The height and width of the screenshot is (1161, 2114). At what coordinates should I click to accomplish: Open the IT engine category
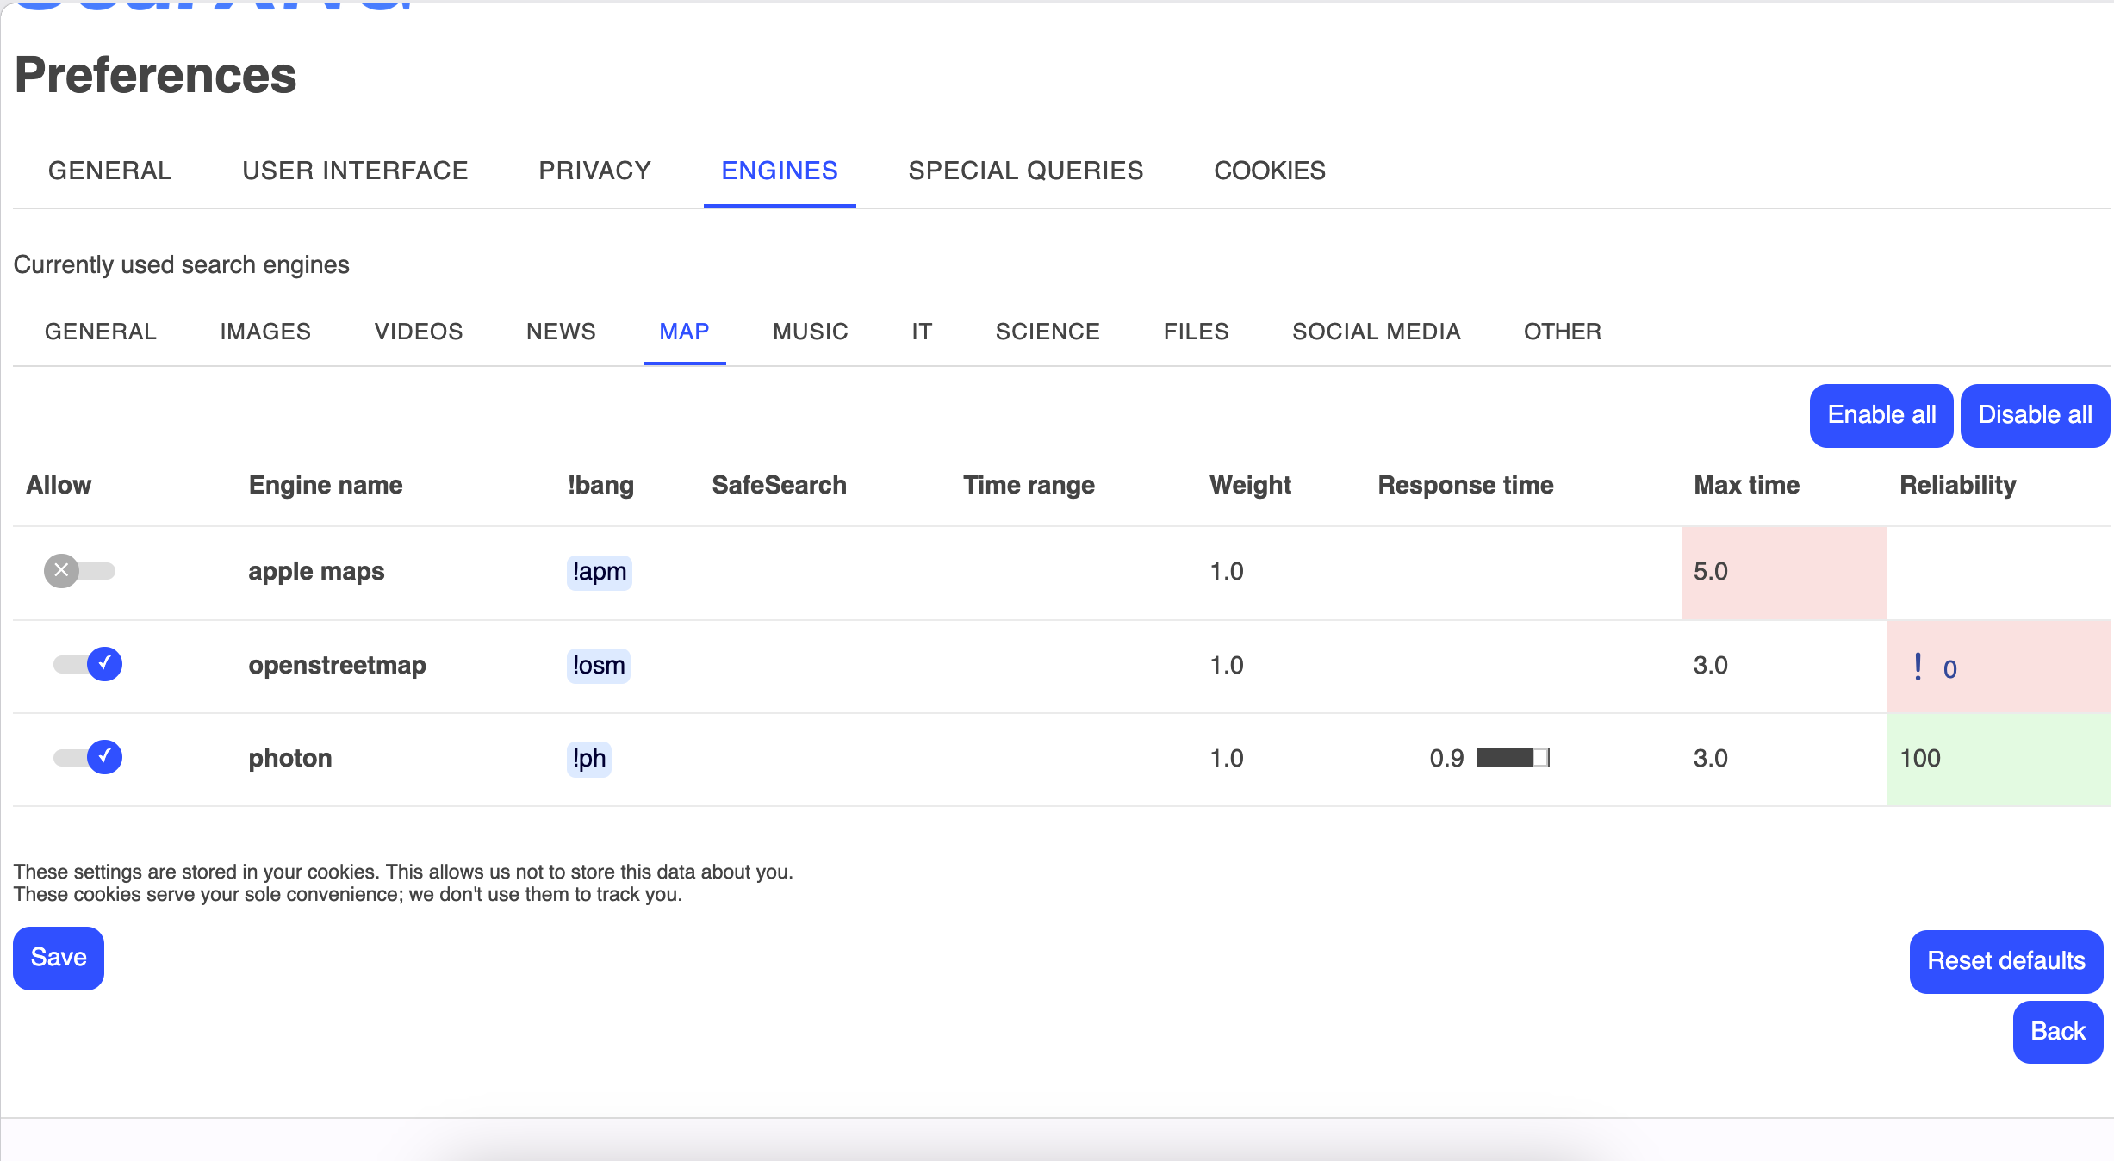(x=922, y=332)
